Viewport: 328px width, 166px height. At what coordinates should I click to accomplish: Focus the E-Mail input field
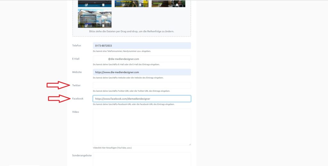pyautogui.click(x=142, y=59)
